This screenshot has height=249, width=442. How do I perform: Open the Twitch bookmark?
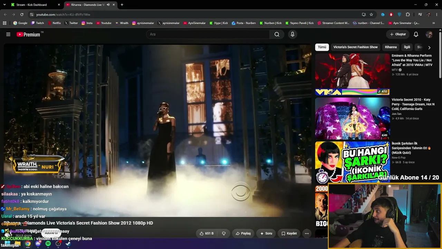tap(38, 23)
